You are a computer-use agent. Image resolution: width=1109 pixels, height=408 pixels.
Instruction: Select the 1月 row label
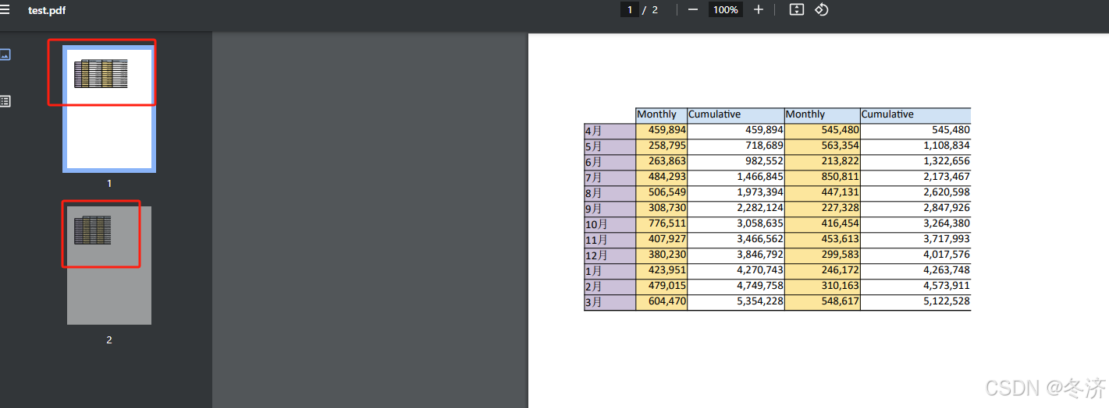coord(593,271)
